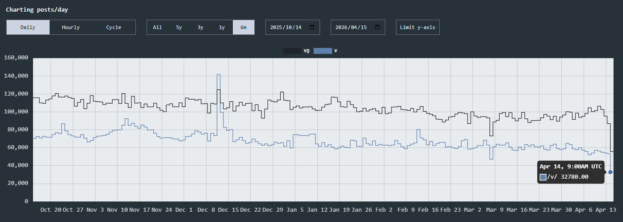The width and height of the screenshot is (623, 222).
Task: Select the Daily chart mode
Action: tap(28, 27)
